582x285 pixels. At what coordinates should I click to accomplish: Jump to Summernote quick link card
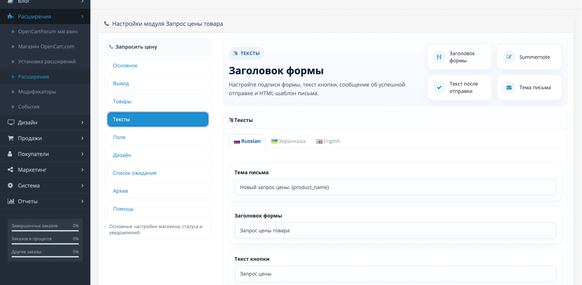529,57
